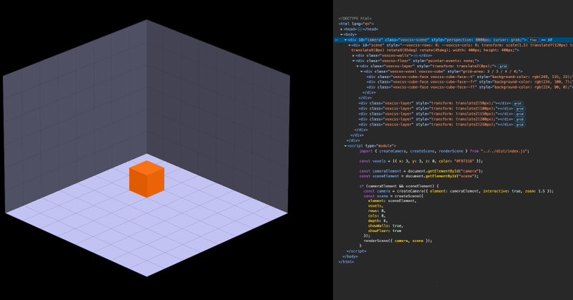This screenshot has width=573, height=300.
Task: Toggle the flex badge on camera div
Action: [533, 40]
